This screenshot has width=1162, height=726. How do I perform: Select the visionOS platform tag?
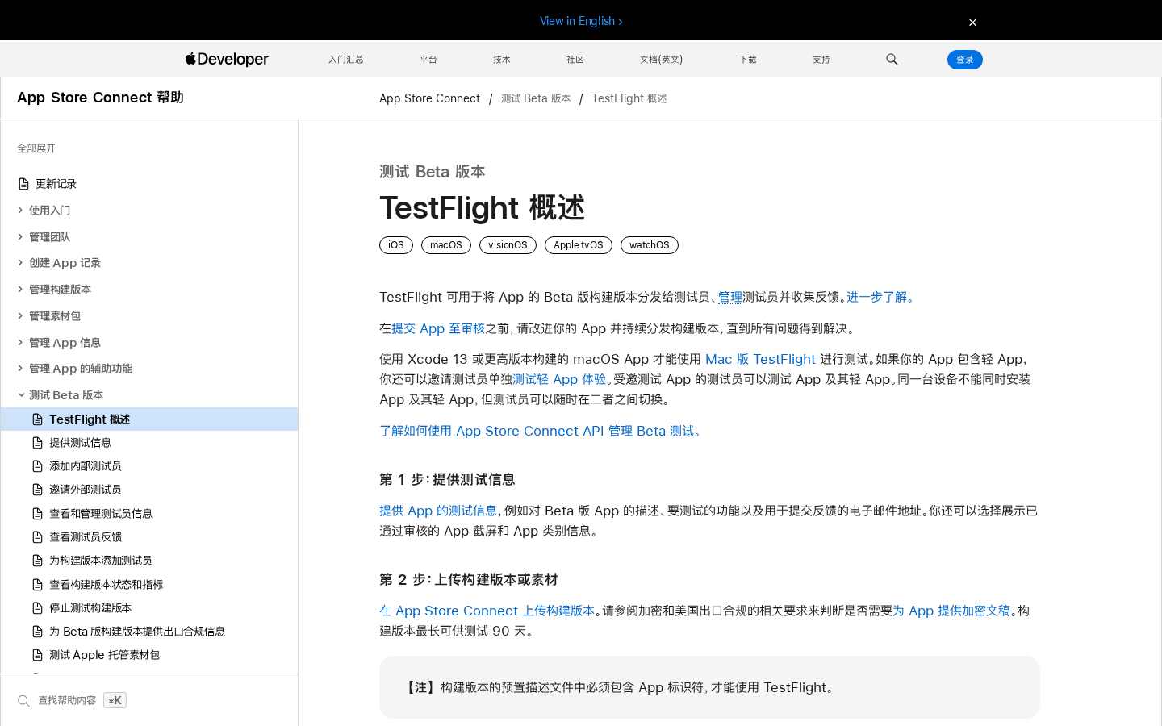[x=508, y=245]
